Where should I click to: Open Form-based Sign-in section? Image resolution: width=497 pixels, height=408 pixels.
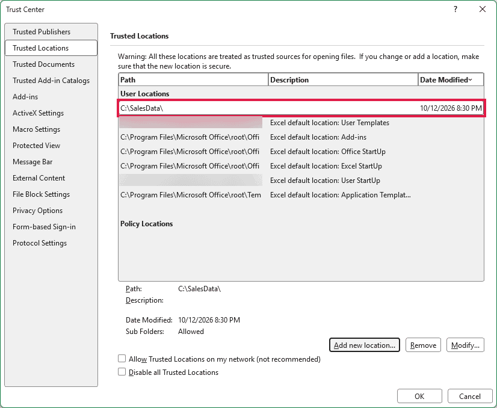(51, 227)
